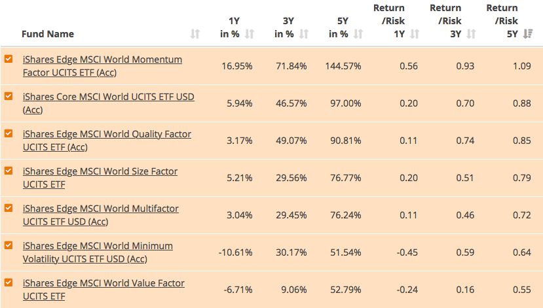This screenshot has width=543, height=308.
Task: Sort by 3Y in % column icon
Action: pos(303,34)
